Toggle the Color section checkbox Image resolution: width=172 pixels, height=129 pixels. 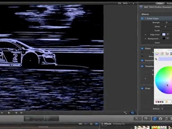(142, 48)
